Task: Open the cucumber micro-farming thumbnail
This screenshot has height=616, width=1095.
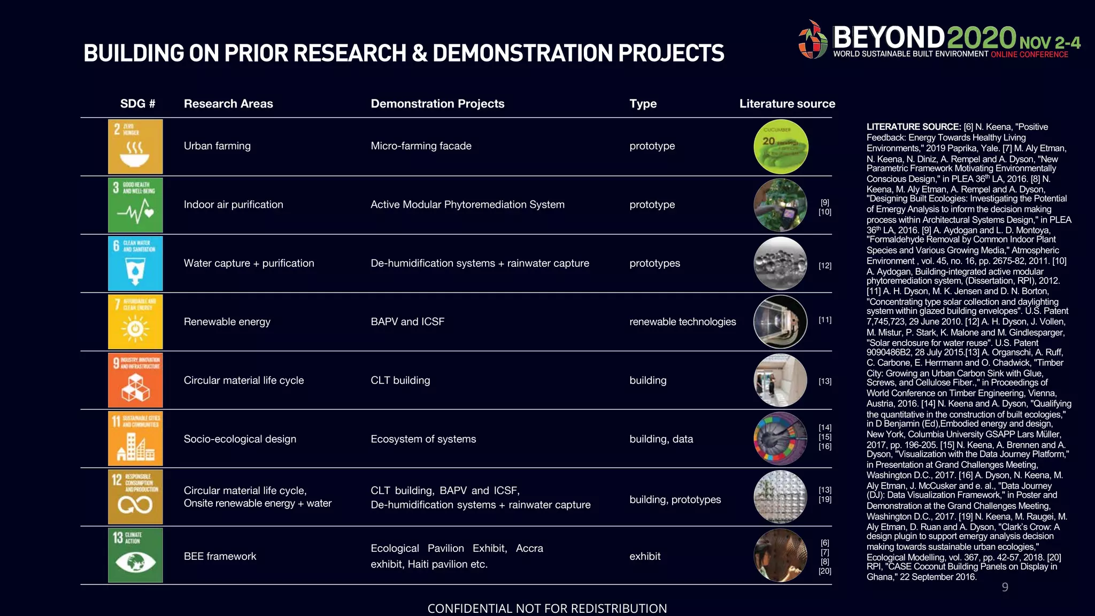Action: 781,147
